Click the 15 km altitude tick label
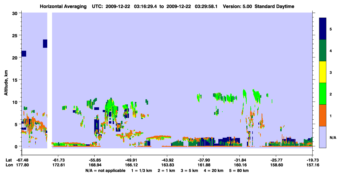The height and width of the screenshot is (178, 347). tap(15, 80)
